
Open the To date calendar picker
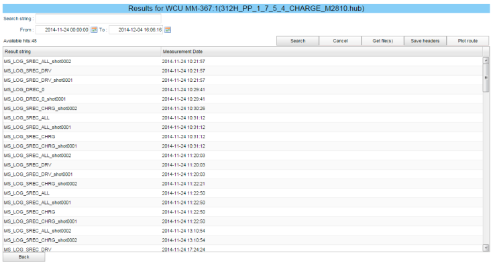168,30
